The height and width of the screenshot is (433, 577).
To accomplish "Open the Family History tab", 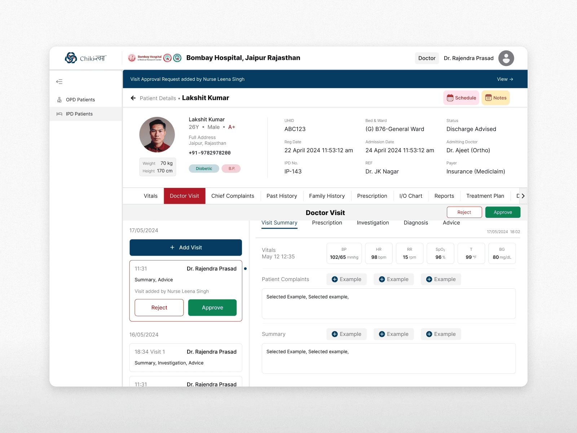I will point(327,196).
